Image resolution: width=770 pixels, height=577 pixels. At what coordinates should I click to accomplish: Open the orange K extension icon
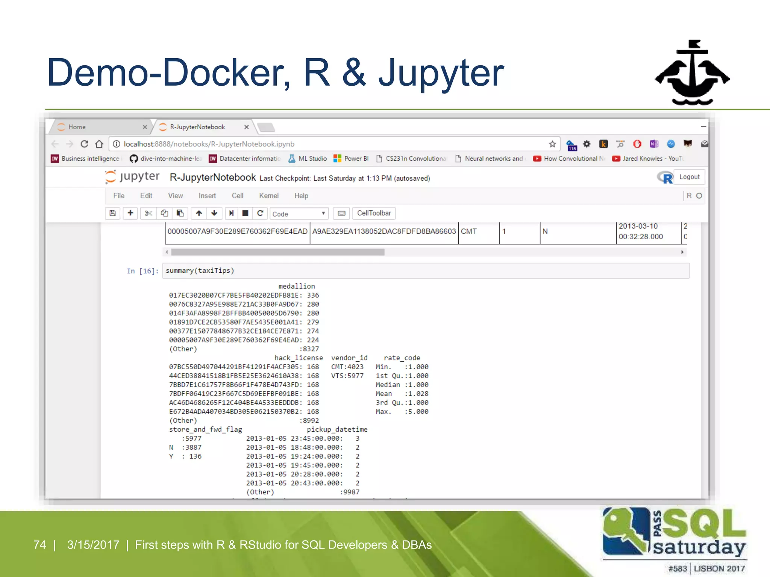coord(603,144)
